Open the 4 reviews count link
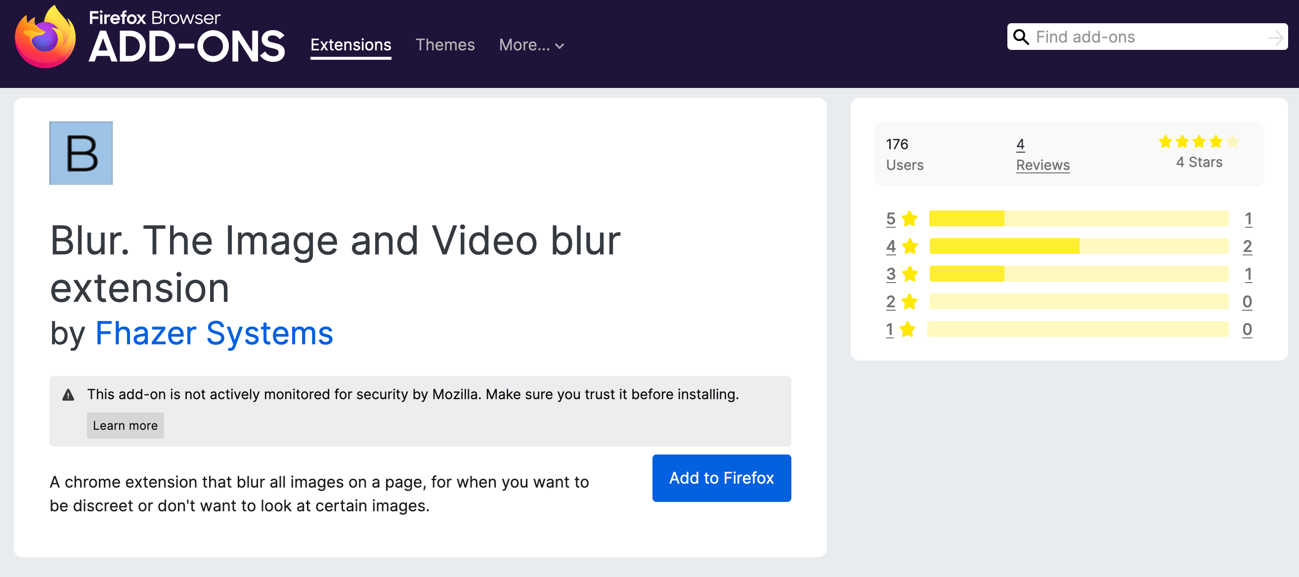Viewport: 1299px width, 577px height. click(1020, 144)
